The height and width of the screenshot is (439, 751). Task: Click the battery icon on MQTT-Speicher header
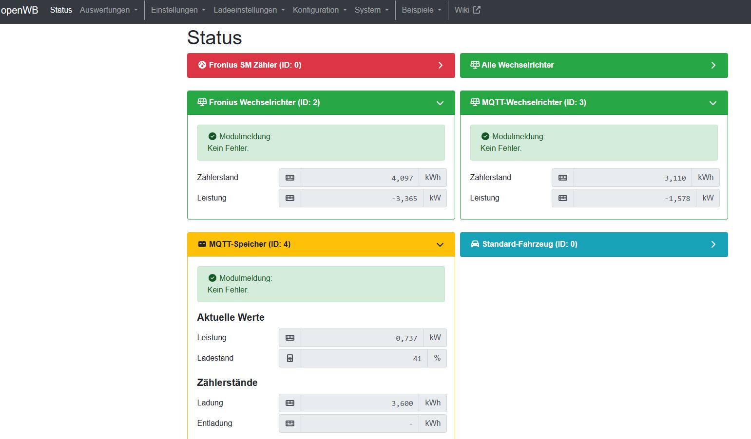202,244
